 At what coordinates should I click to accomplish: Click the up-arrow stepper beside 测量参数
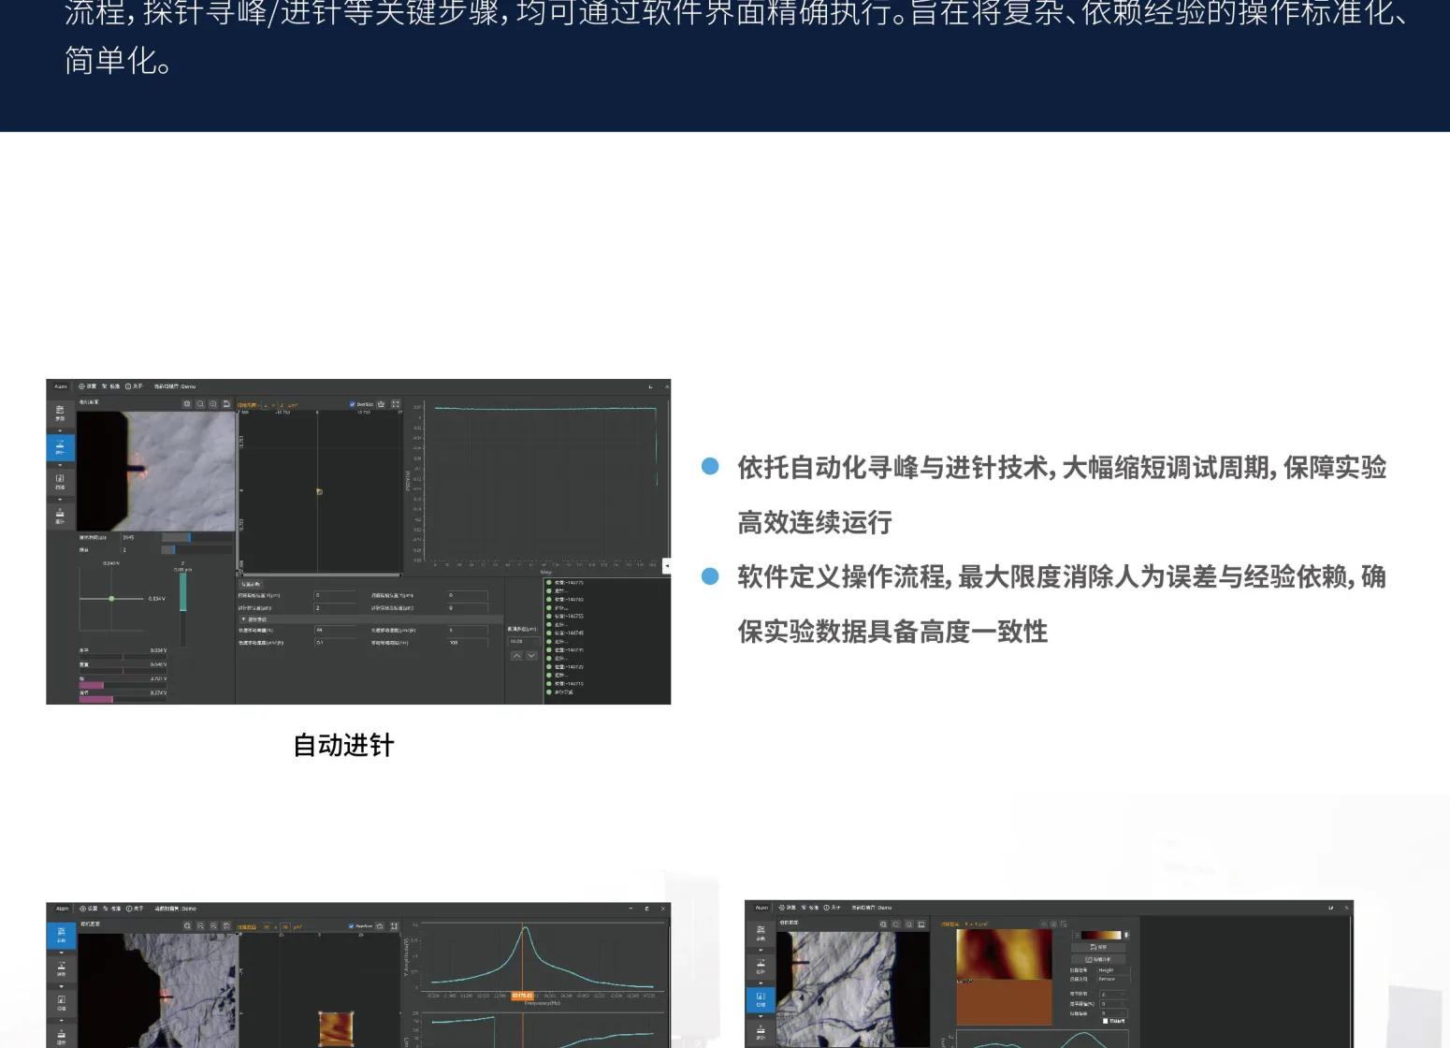pos(517,656)
